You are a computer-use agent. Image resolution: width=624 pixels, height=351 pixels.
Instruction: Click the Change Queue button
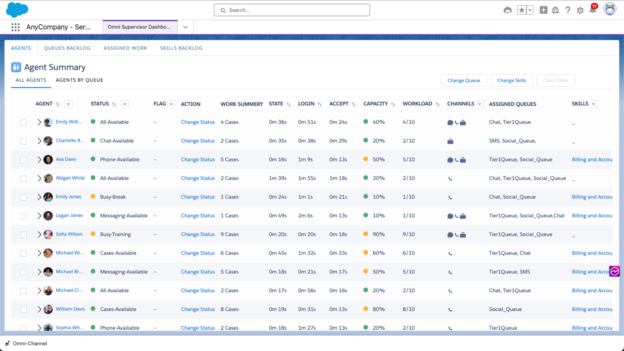[x=464, y=80]
